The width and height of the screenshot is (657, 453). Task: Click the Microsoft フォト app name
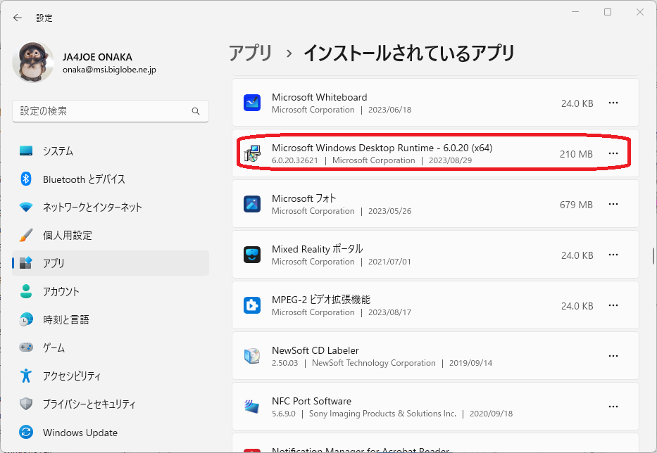pos(304,198)
